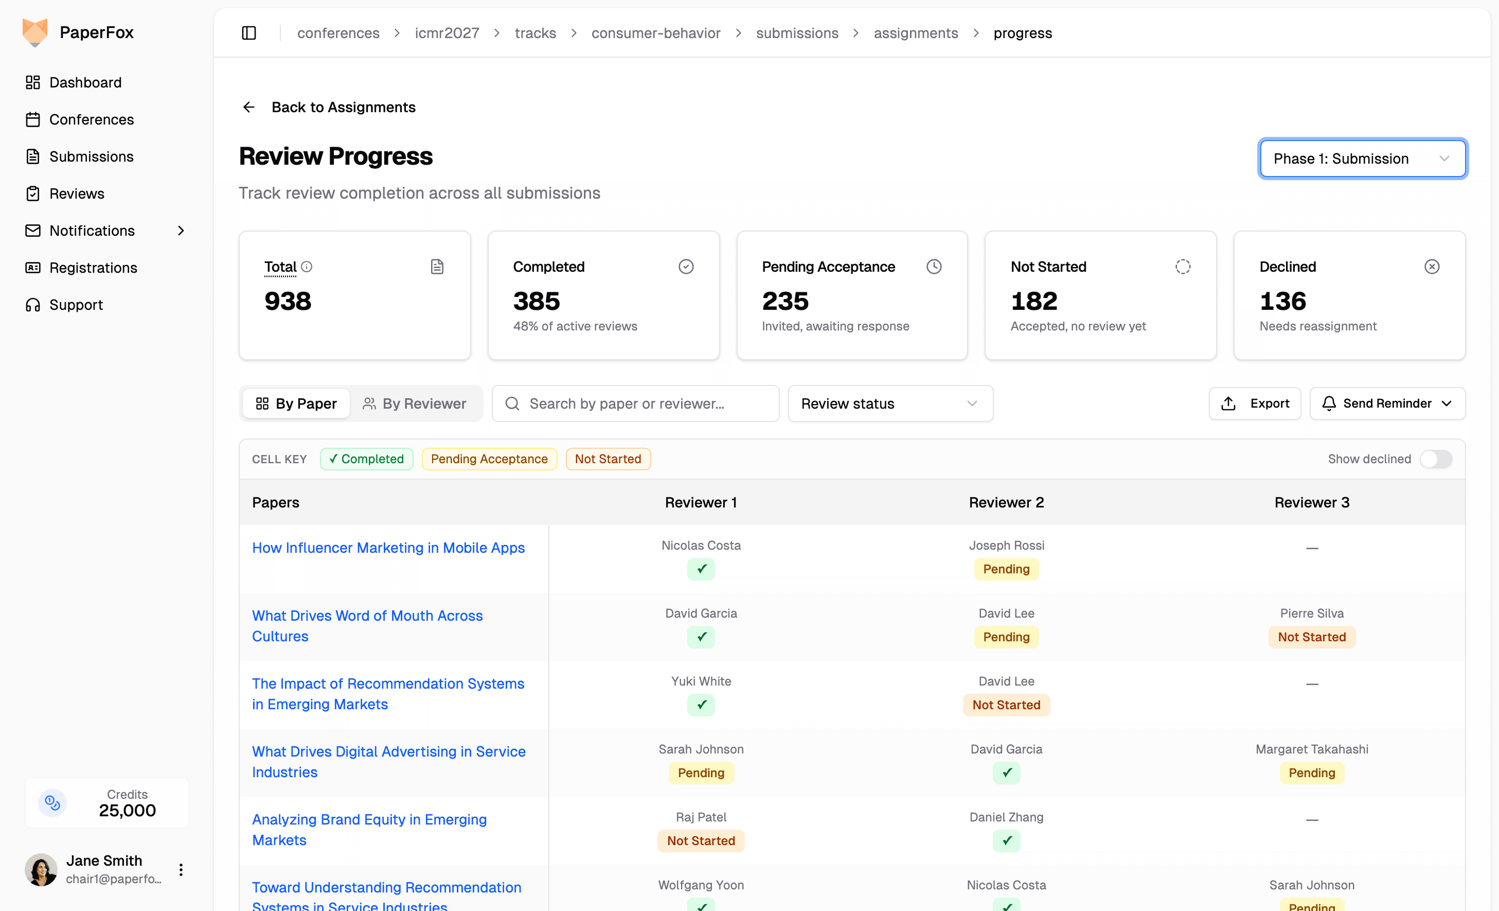The width and height of the screenshot is (1499, 911).
Task: Click the Pending Acceptance cell key chip
Action: 489,459
